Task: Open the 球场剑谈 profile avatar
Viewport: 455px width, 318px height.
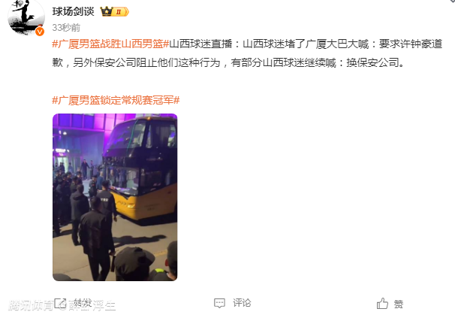Action: (26, 17)
